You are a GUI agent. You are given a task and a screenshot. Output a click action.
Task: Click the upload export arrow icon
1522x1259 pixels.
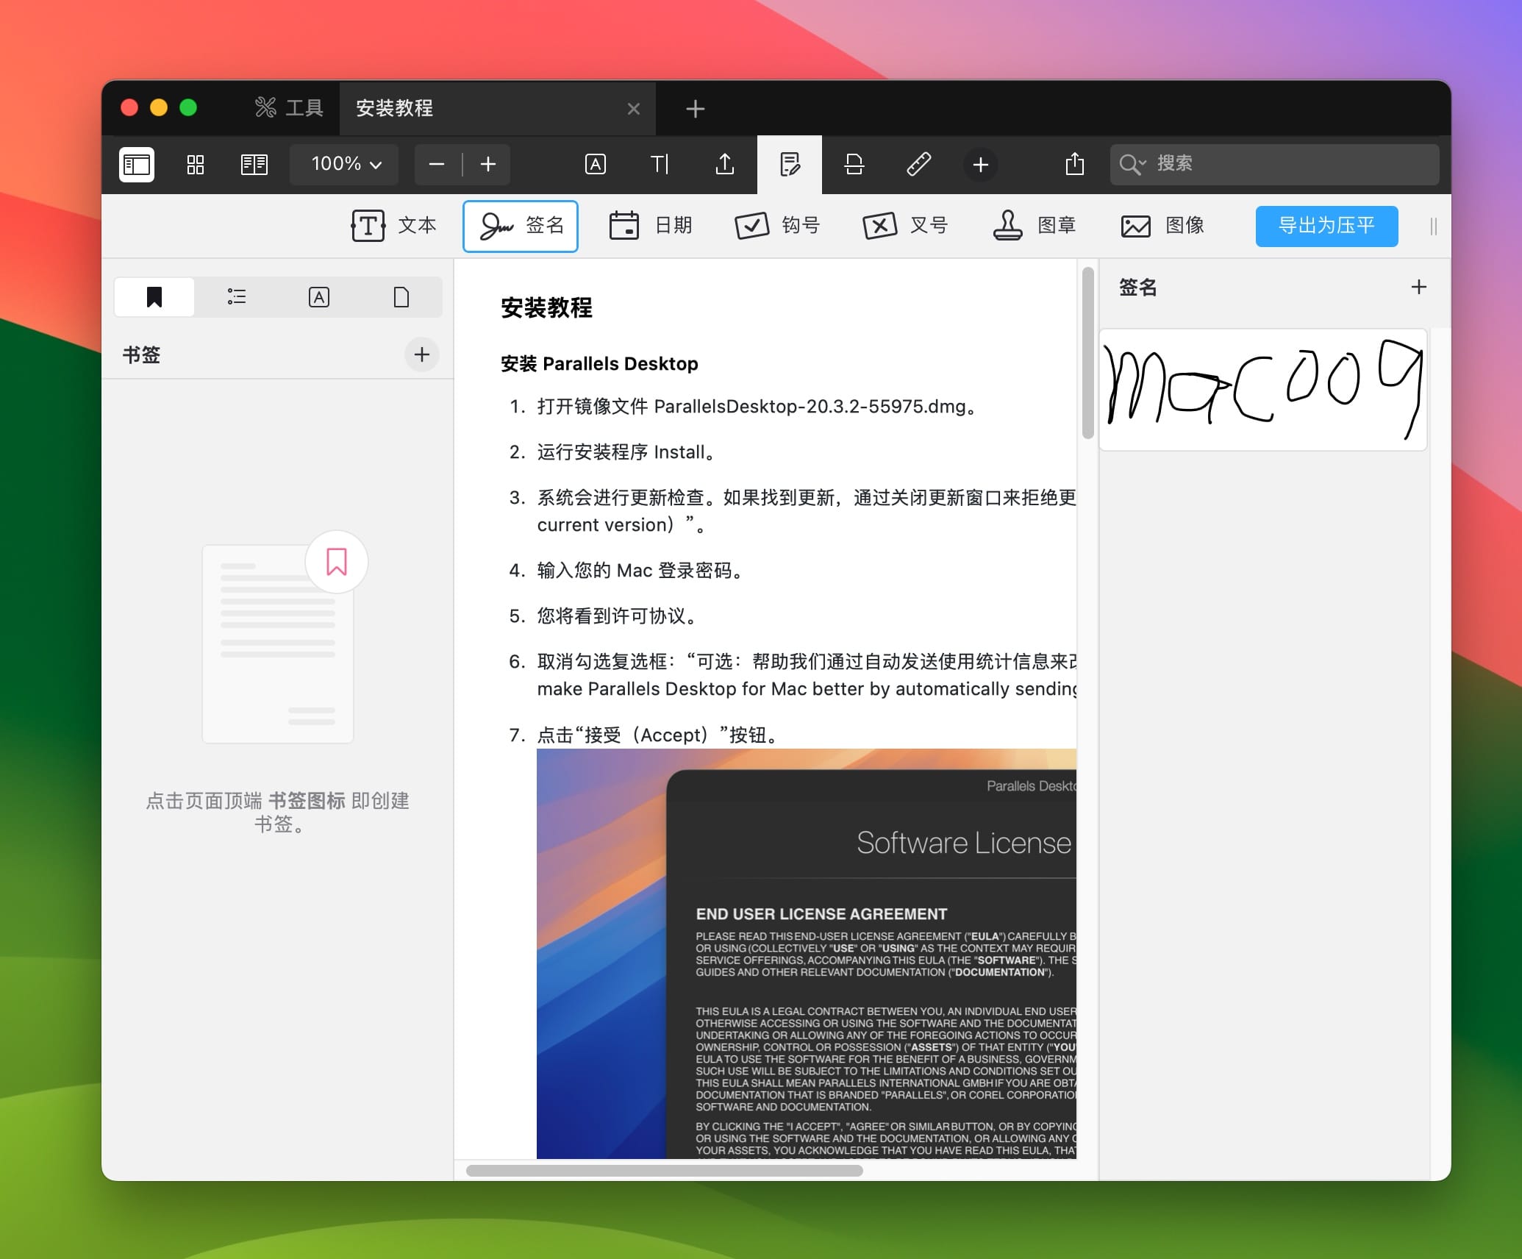725,164
